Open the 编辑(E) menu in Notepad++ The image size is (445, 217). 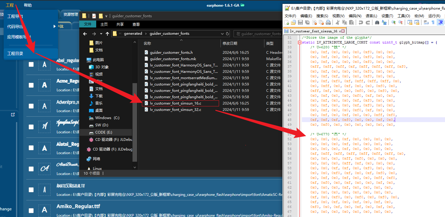coord(306,16)
